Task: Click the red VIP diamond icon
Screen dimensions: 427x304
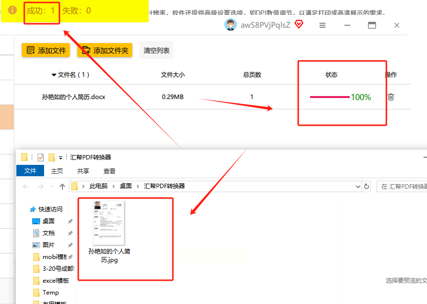Action: pos(299,24)
